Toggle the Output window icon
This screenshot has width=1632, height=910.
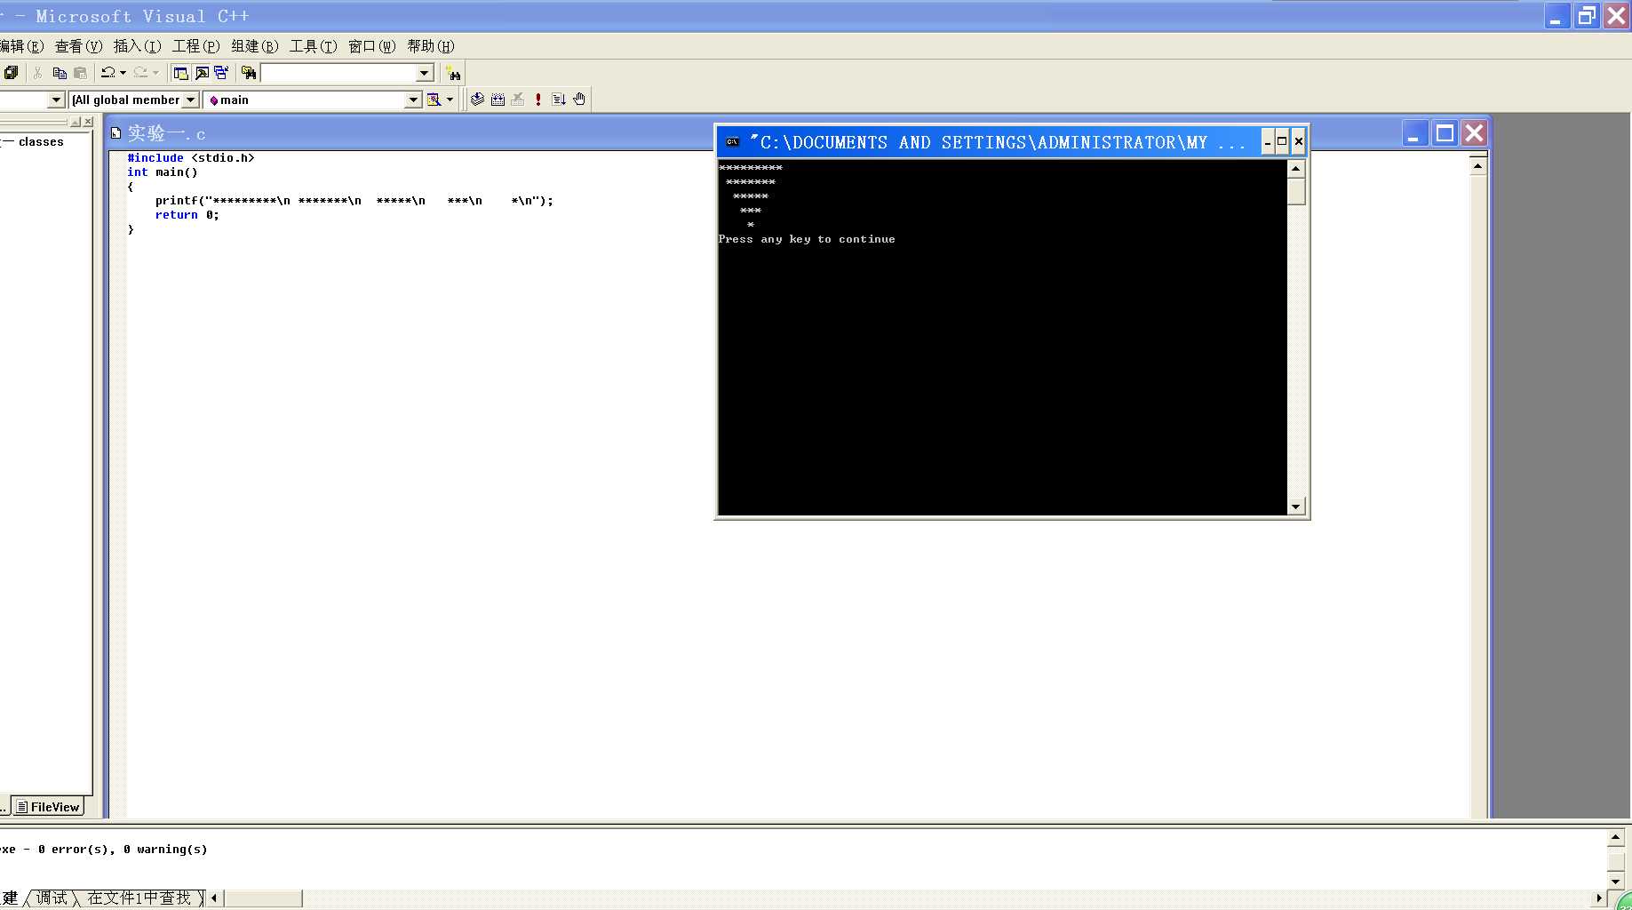point(202,73)
